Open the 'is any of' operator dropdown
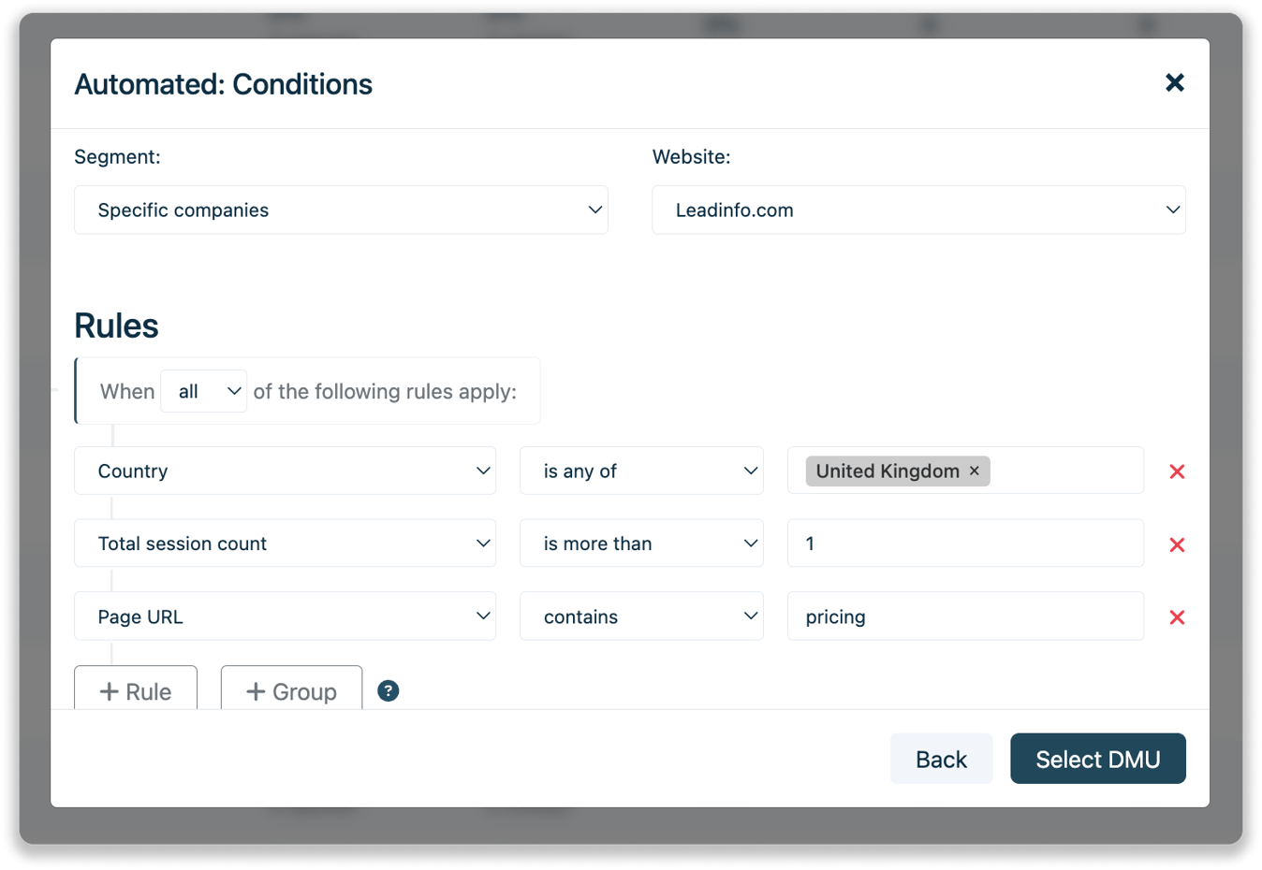Image resolution: width=1262 pixels, height=870 pixels. tap(641, 471)
